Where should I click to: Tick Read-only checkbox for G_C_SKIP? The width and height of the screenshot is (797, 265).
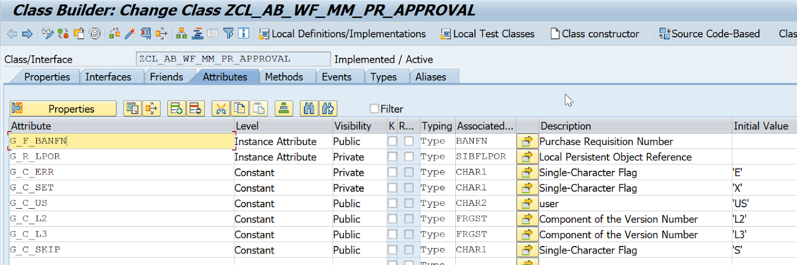pyautogui.click(x=409, y=250)
